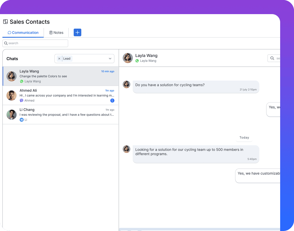Click the Sales Contacts title
The width and height of the screenshot is (294, 231).
[x=30, y=22]
